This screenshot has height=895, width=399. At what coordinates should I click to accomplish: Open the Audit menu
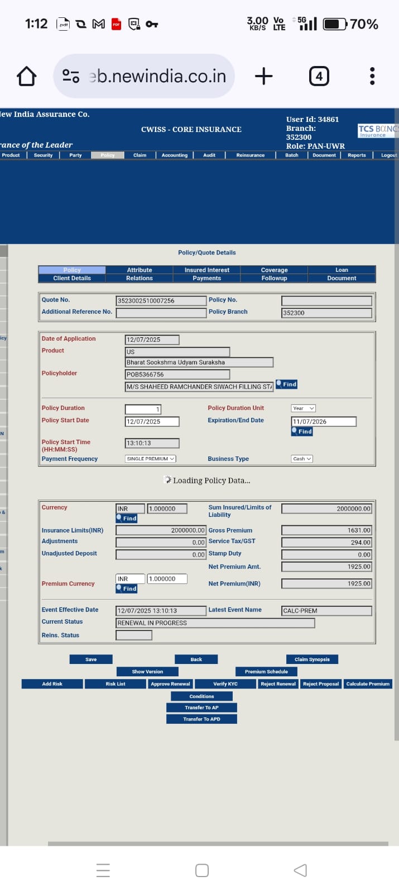[209, 155]
